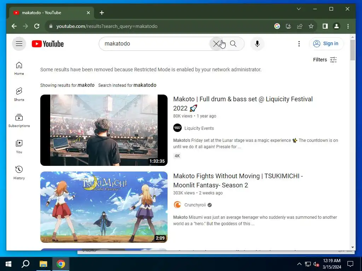
Task: Click the YouTube logo
Action: pyautogui.click(x=48, y=44)
